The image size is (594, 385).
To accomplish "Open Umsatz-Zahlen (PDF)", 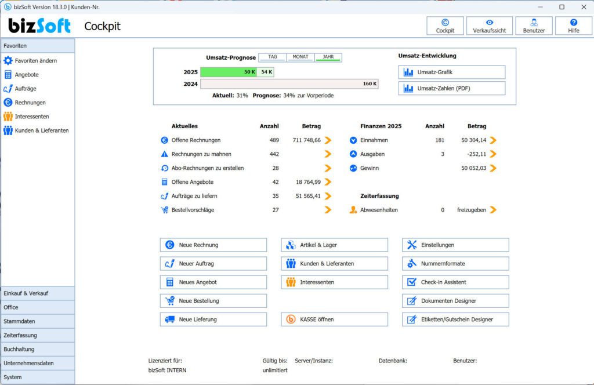I will coord(451,88).
